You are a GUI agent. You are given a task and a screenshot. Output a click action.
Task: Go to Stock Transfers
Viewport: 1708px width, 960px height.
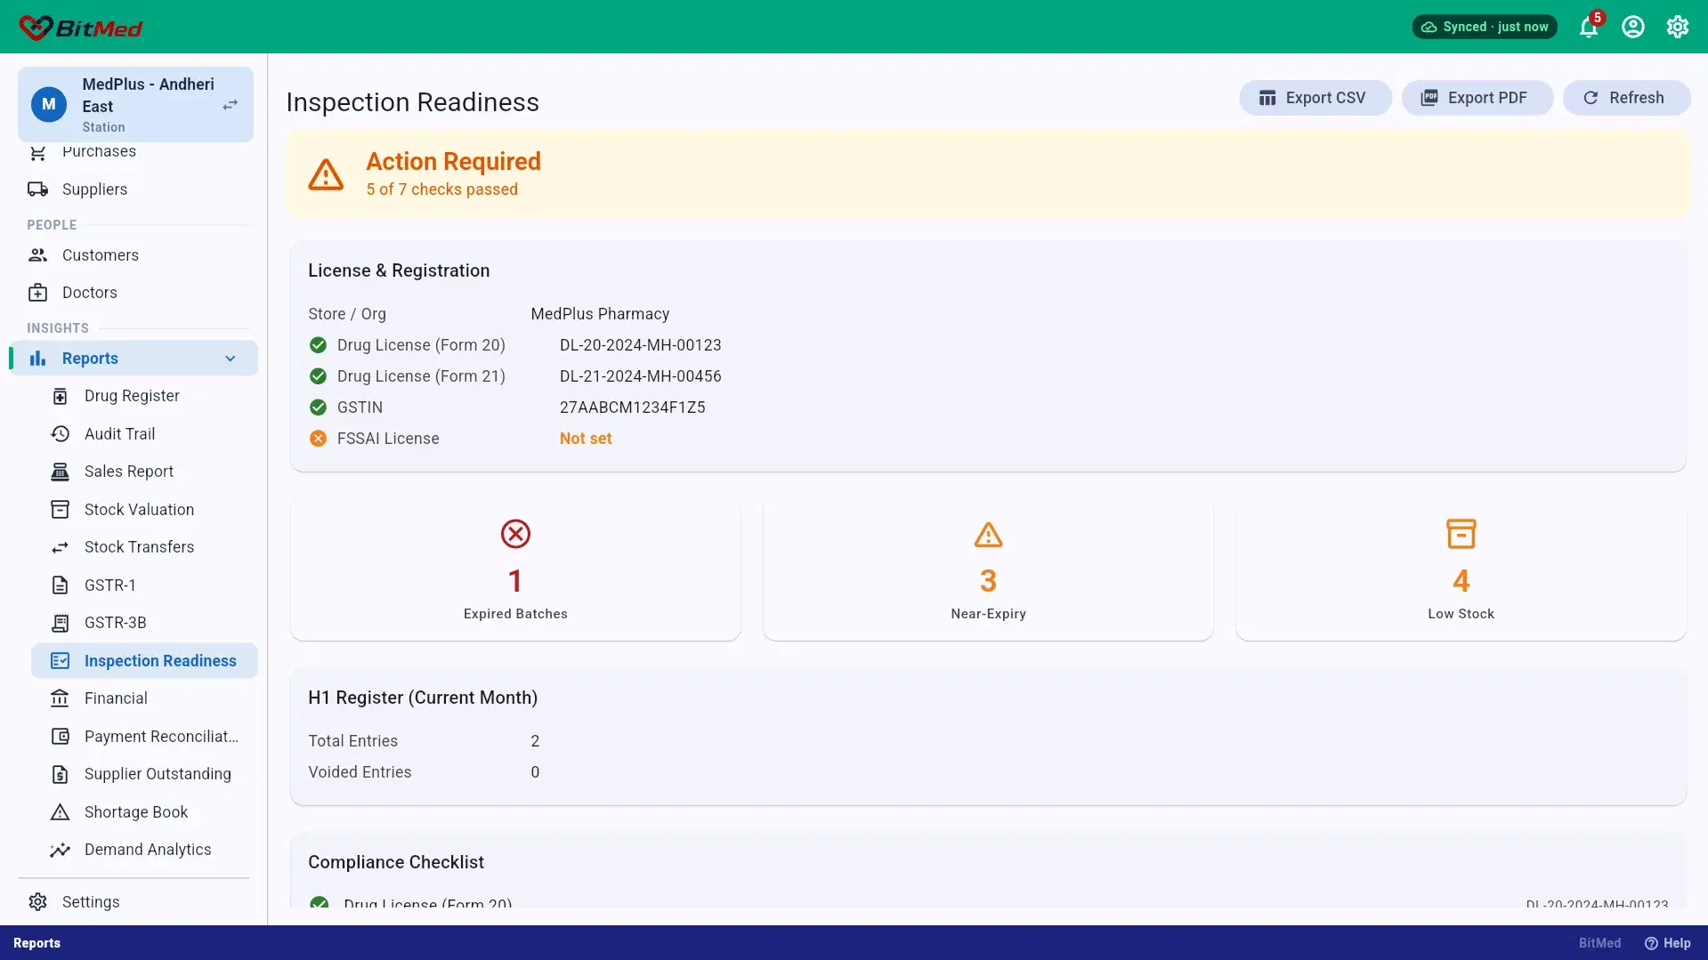pos(144,547)
